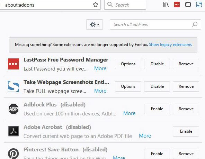Show sidebars using the toolbar icon
Image resolution: width=205 pixels, height=159 pixels.
pos(188,5)
